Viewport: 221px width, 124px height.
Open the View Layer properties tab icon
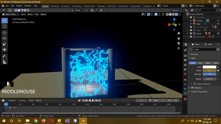pos(185,65)
